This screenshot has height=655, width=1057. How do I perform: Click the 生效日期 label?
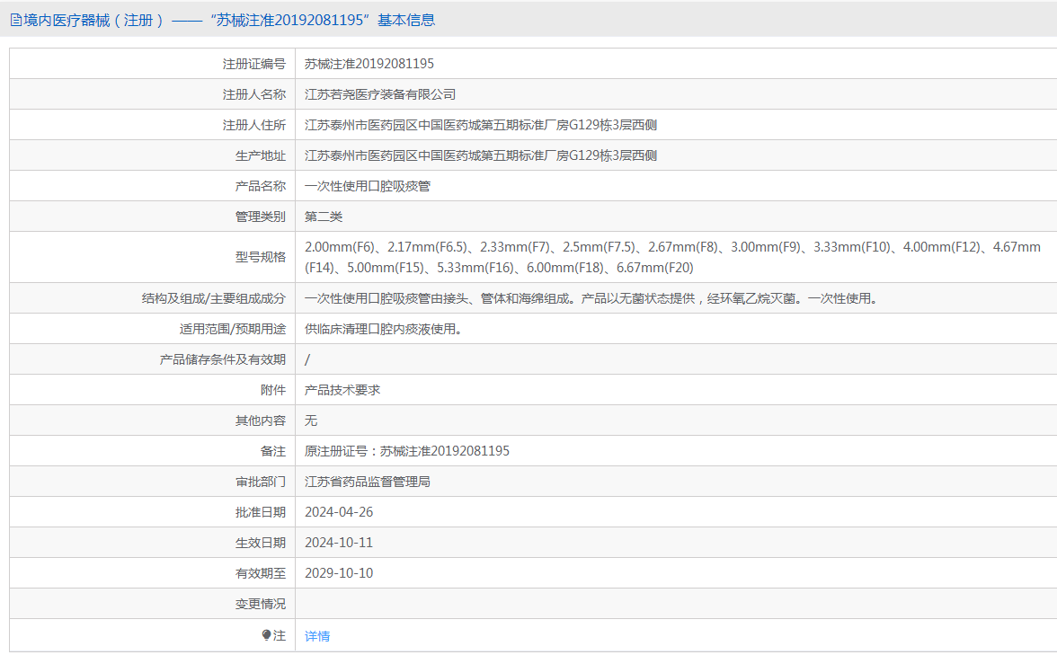(x=261, y=543)
